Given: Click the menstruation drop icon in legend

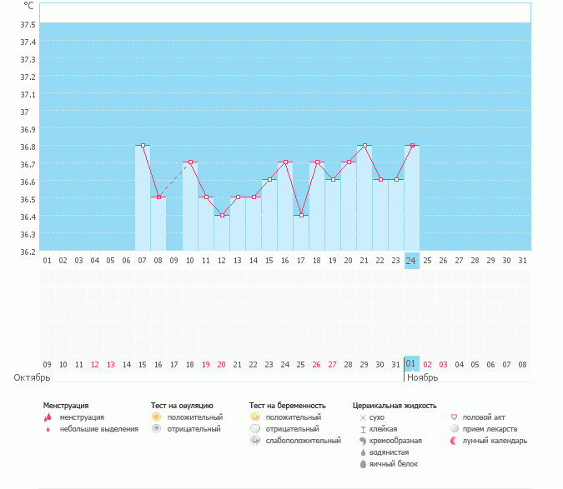Looking at the screenshot, I should 48,417.
